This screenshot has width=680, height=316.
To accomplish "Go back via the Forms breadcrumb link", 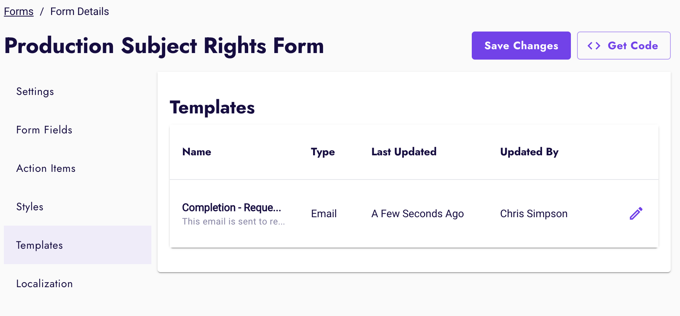I will click(19, 12).
